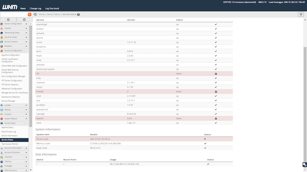The image size is (307, 172).
Task: Expand the Locales section arrow
Action: [26, 105]
